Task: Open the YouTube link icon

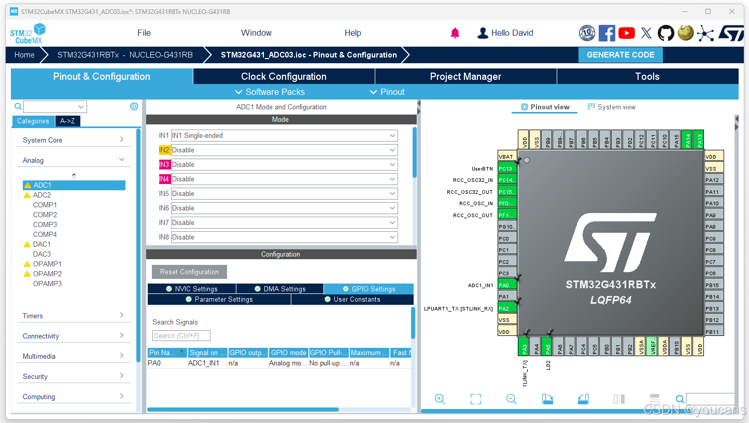Action: [626, 33]
